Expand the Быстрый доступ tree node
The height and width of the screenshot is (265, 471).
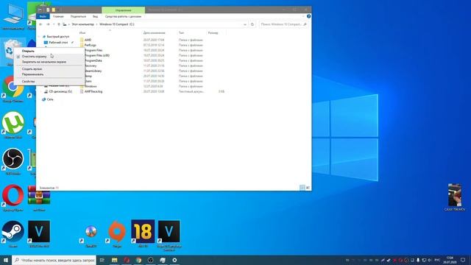[x=39, y=37]
